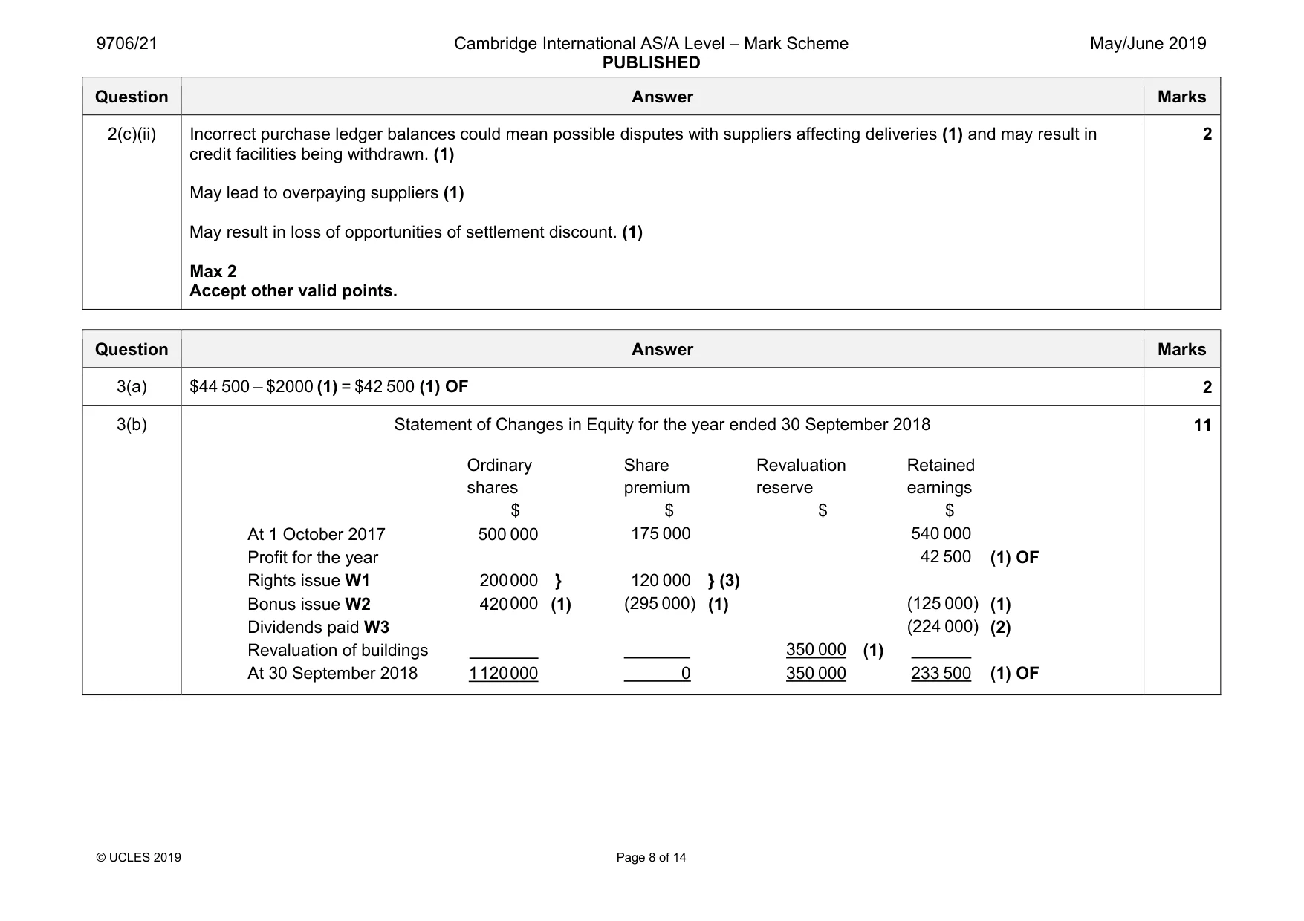1304x921 pixels.
Task: Click the '1120000' closing ordinary shares total
Action: click(504, 673)
